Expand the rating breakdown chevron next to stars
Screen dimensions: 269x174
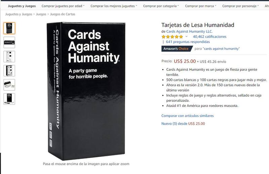[x=187, y=37]
